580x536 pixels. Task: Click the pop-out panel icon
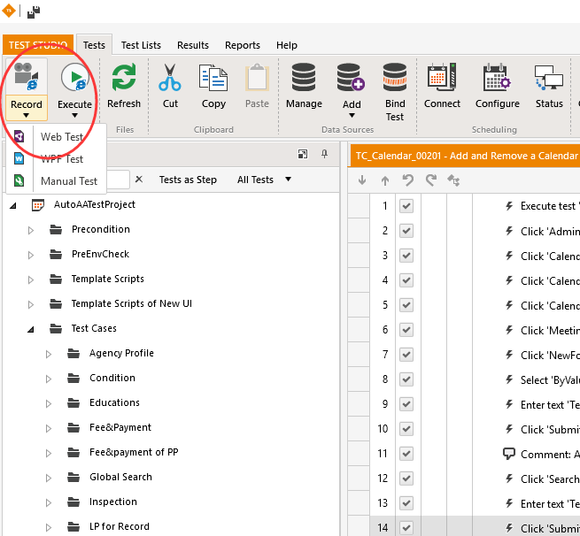coord(303,154)
